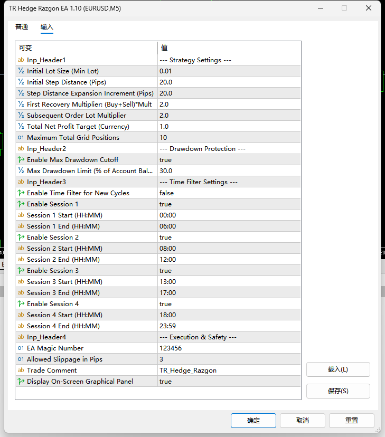Click the double icon beside Total Net Profit Target
The image size is (385, 437).
[x=21, y=126]
